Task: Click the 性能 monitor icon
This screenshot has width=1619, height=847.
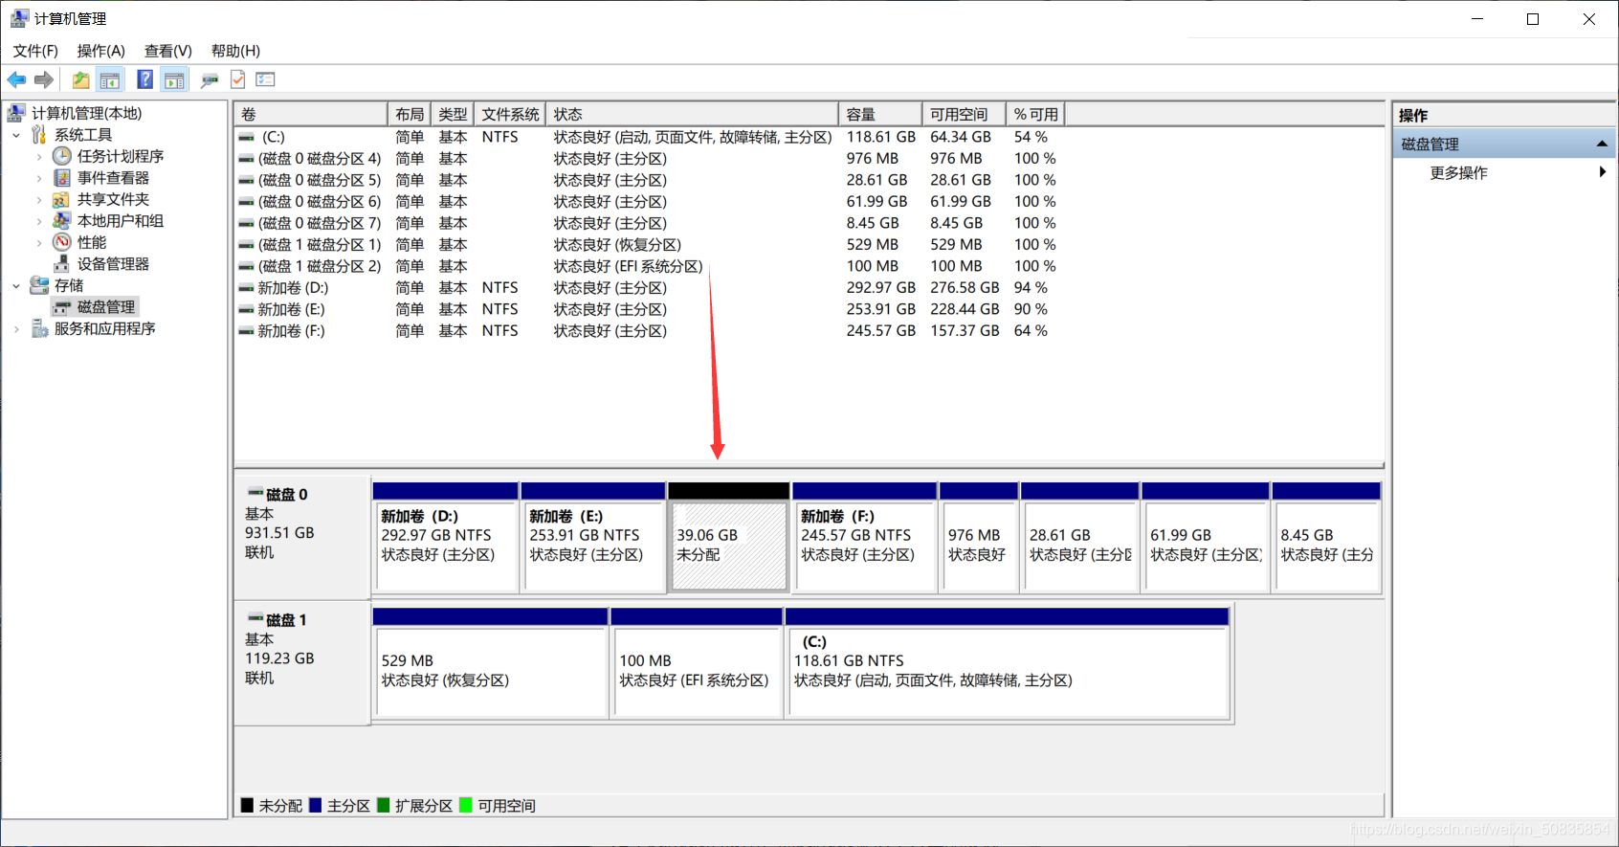Action: point(62,242)
